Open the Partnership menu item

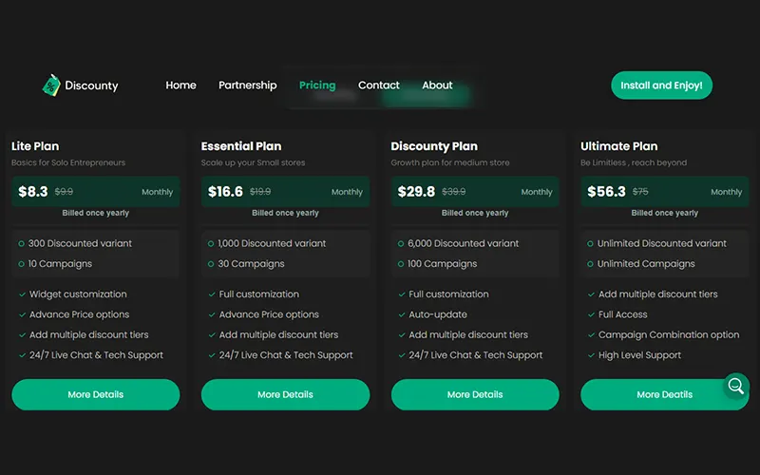(247, 85)
